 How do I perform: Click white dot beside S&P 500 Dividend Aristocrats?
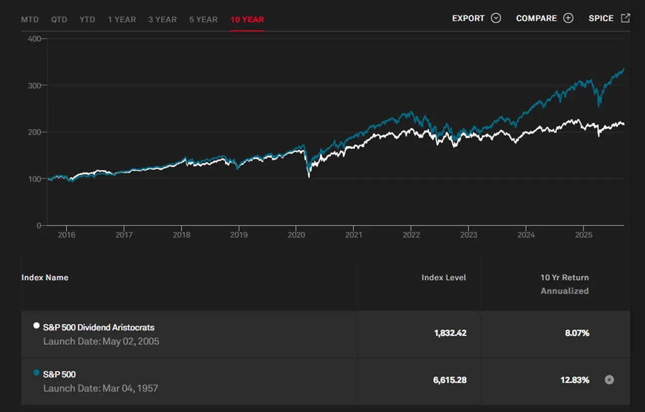[36, 326]
